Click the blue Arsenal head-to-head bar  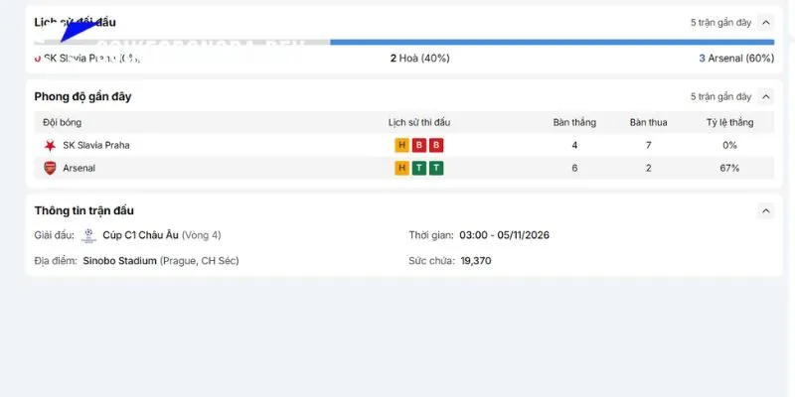pyautogui.click(x=553, y=42)
